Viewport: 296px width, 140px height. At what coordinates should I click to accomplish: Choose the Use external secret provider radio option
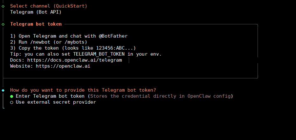click(x=12, y=102)
